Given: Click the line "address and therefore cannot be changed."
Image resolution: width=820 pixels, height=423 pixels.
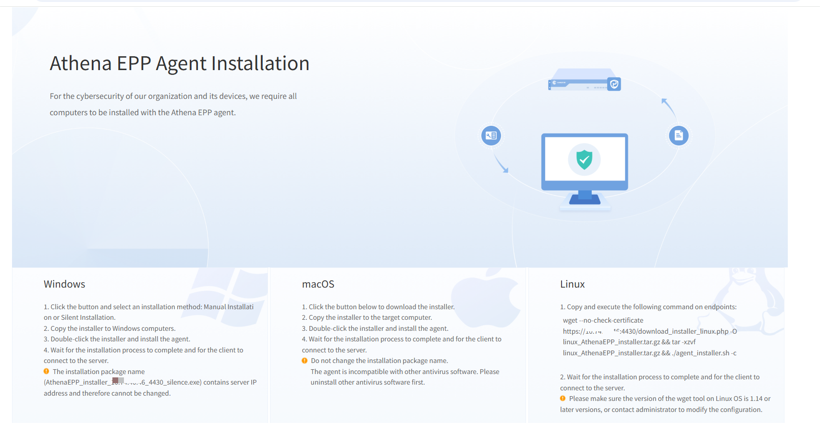Looking at the screenshot, I should point(107,393).
